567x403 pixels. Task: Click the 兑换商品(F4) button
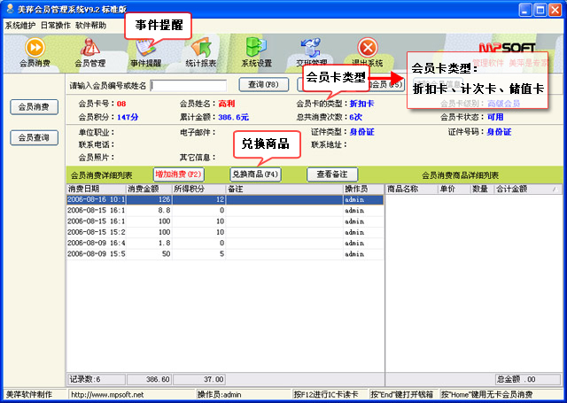click(255, 174)
